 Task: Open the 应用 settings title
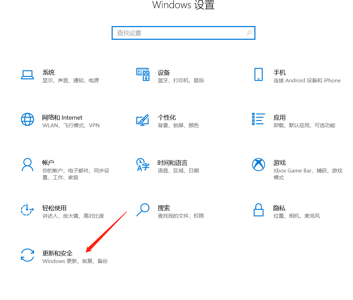pos(279,118)
